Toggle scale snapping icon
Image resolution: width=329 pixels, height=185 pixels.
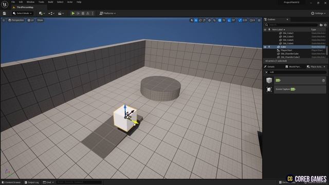240,21
